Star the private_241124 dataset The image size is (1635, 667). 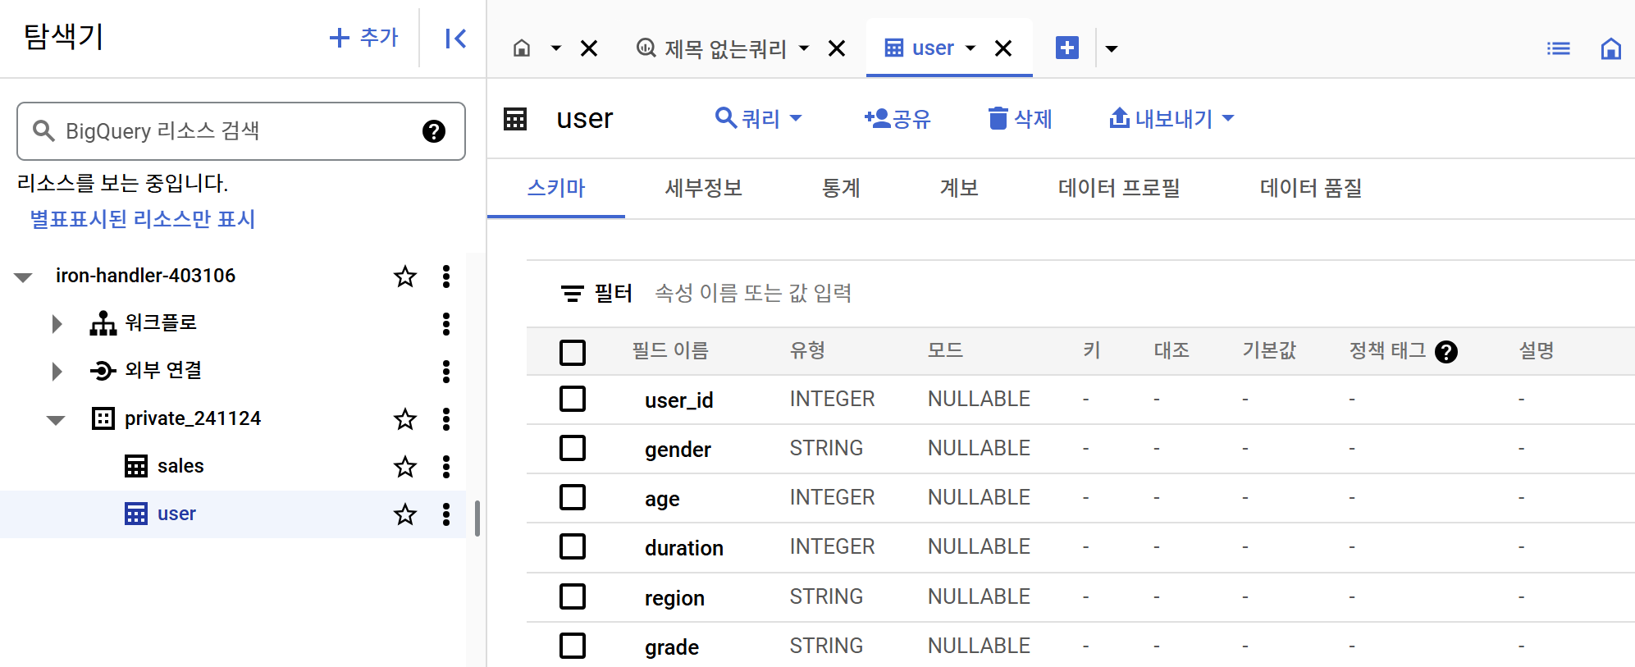[x=405, y=419]
